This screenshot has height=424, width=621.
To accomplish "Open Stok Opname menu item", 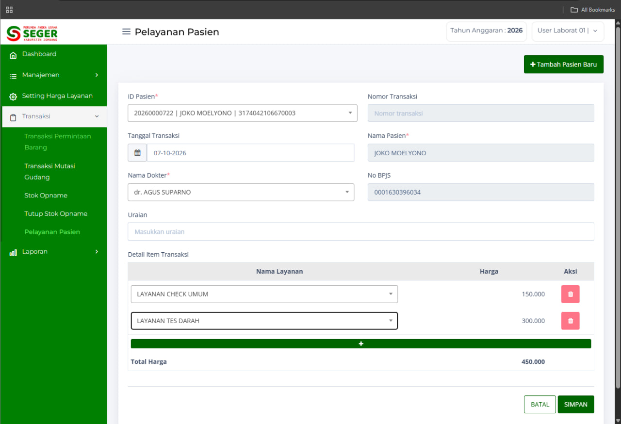I will coord(46,196).
